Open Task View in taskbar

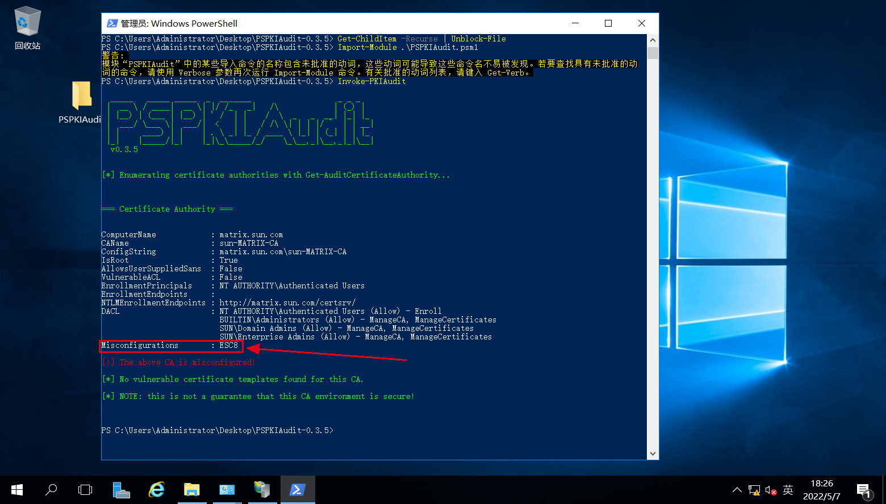click(85, 489)
